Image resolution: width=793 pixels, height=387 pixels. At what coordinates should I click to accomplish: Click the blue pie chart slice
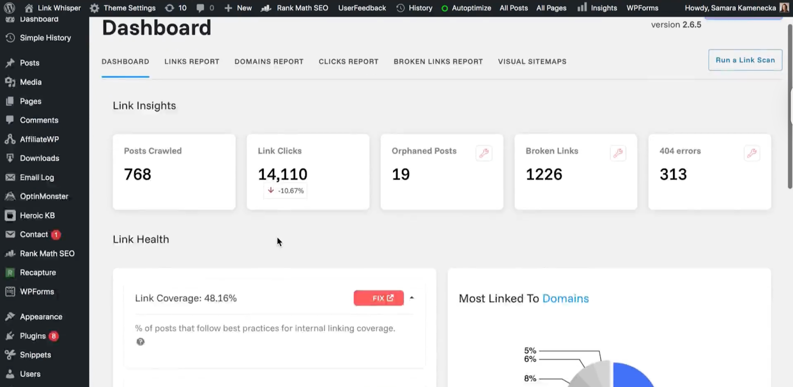(x=632, y=376)
